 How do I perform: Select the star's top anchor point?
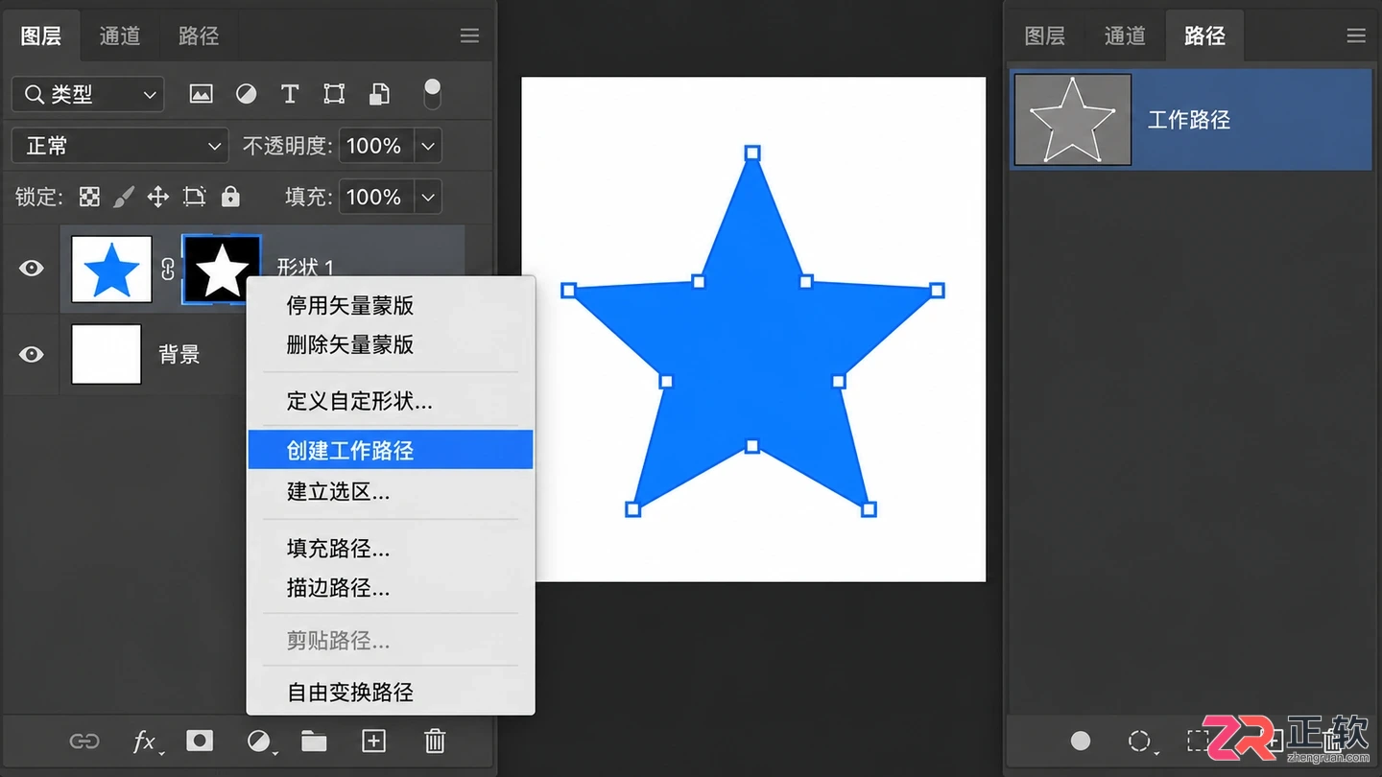click(x=753, y=153)
